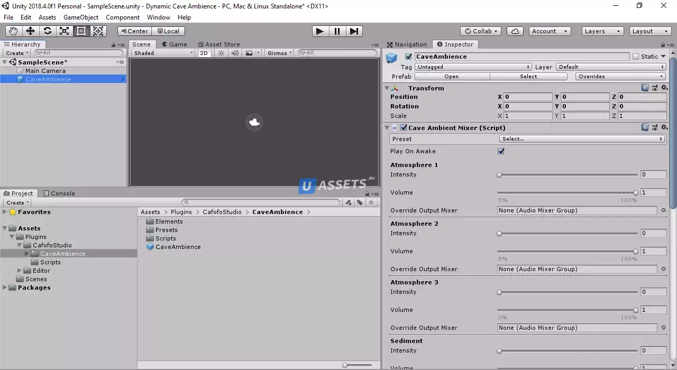Open Cave Ambient Mixer help icon
The width and height of the screenshot is (677, 370).
point(645,127)
